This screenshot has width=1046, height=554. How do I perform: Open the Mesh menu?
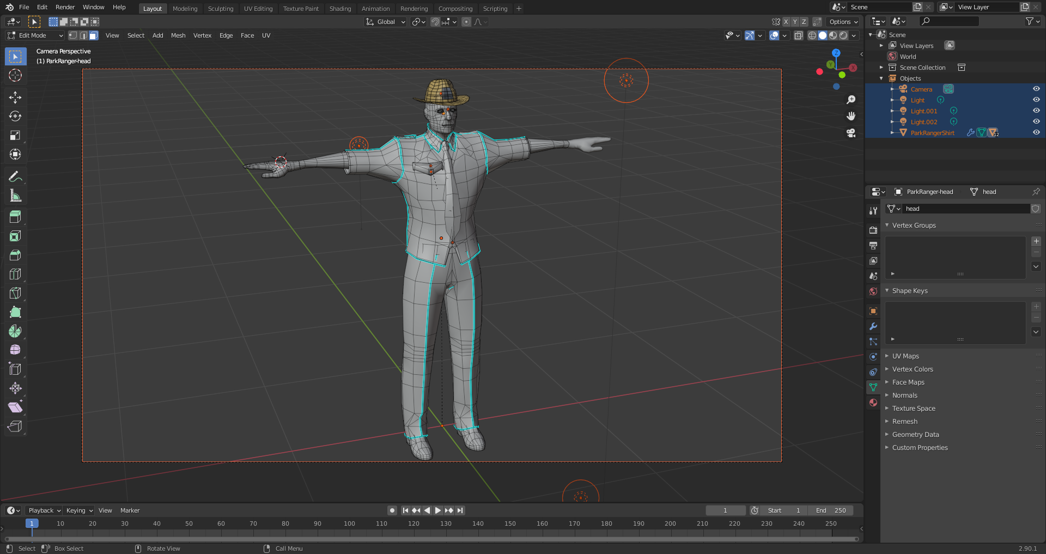178,35
